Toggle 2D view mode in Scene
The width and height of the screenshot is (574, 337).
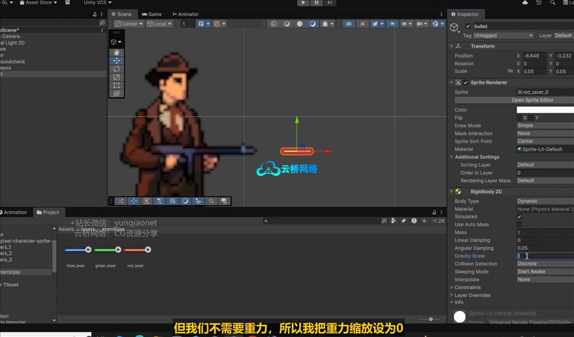pos(349,24)
